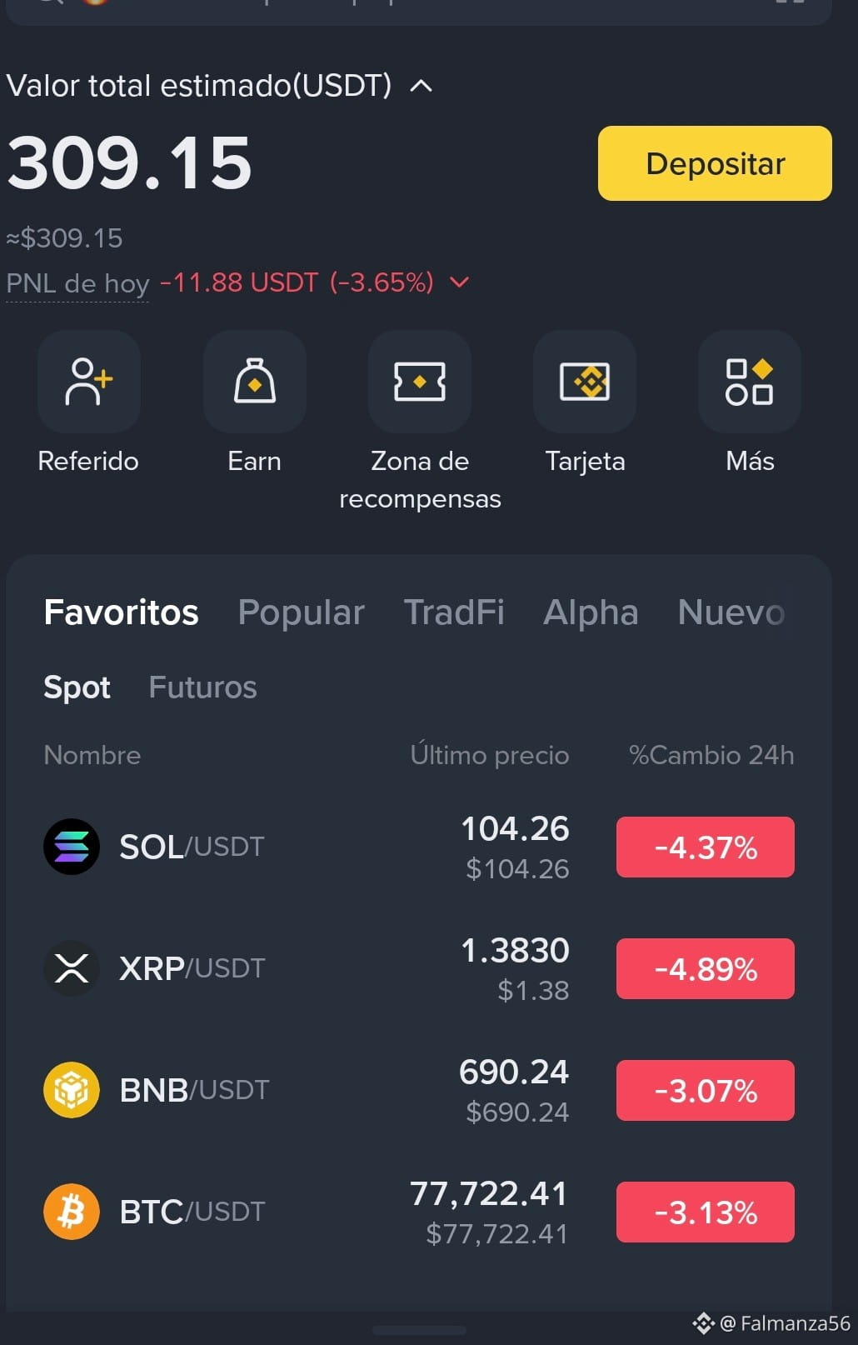Sort by %Cambio 24h column header
Screen dimensions: 858x1345
click(711, 755)
